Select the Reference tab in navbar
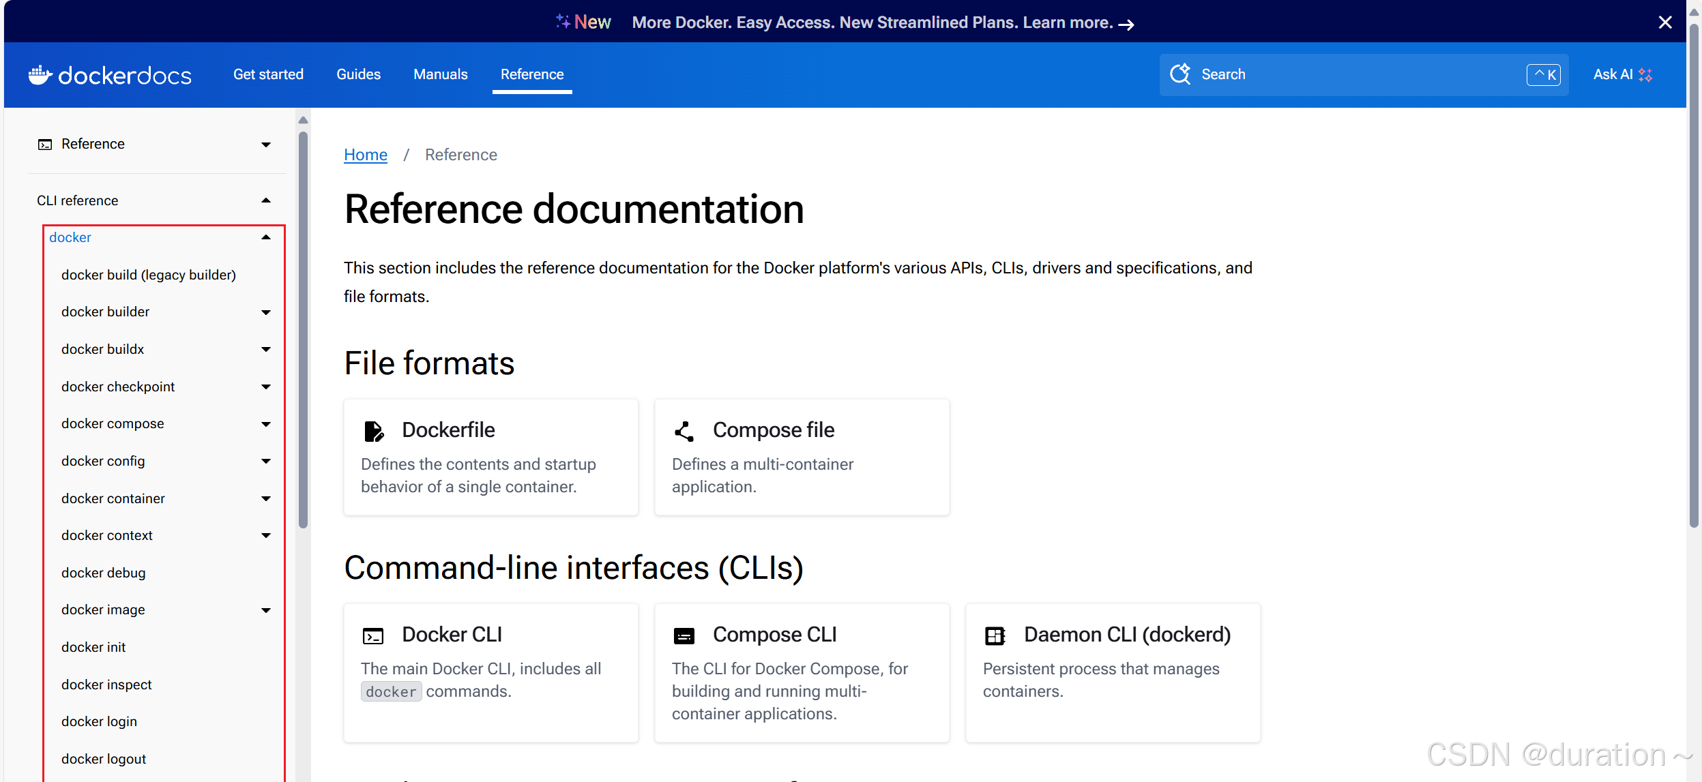 pyautogui.click(x=532, y=74)
